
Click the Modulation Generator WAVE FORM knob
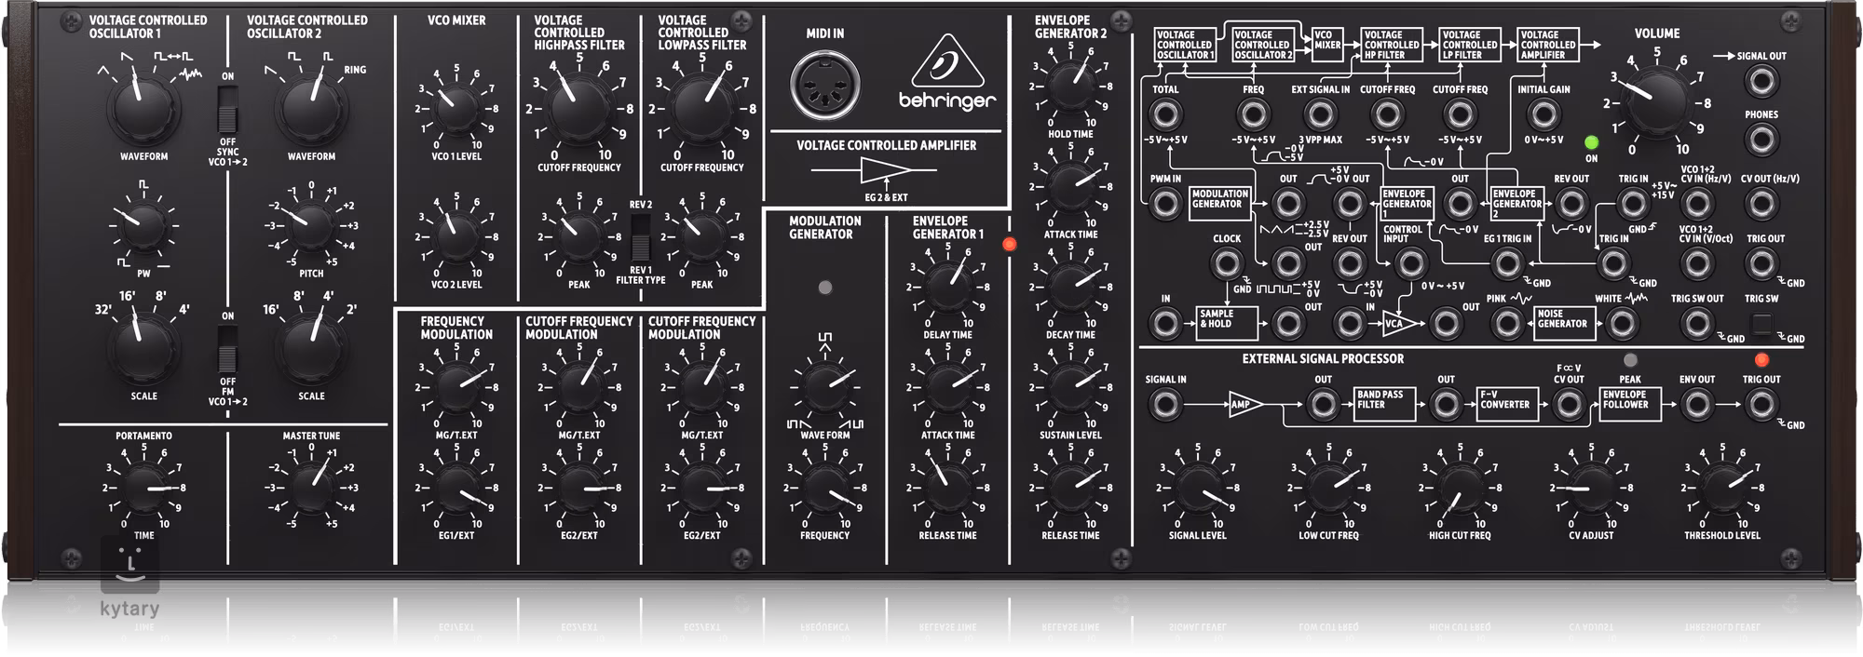[824, 388]
